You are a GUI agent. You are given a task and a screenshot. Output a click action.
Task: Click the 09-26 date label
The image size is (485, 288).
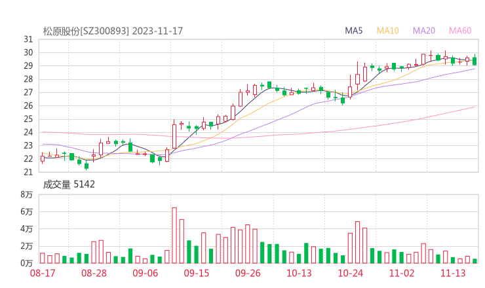(x=248, y=273)
